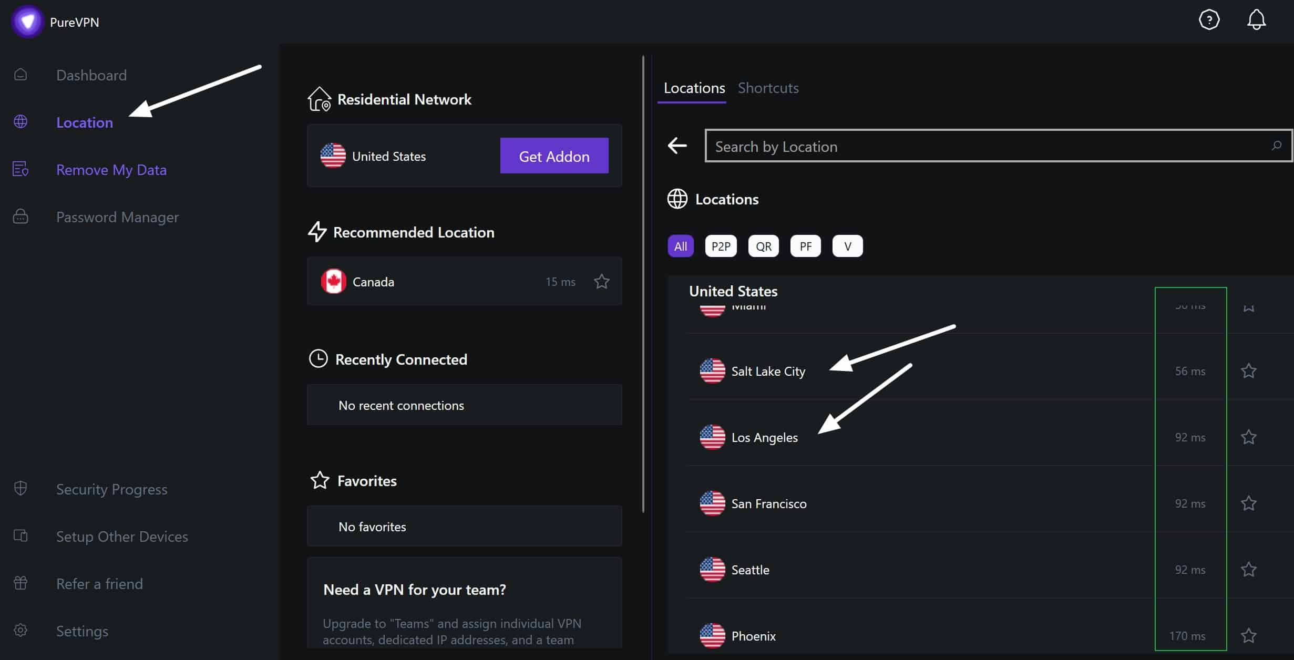Select the QR filter chip
This screenshot has height=660, width=1294.
pyautogui.click(x=763, y=246)
